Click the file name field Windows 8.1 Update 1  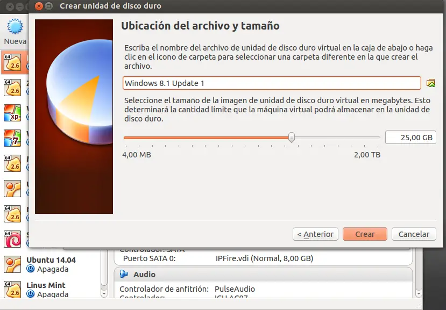click(272, 83)
